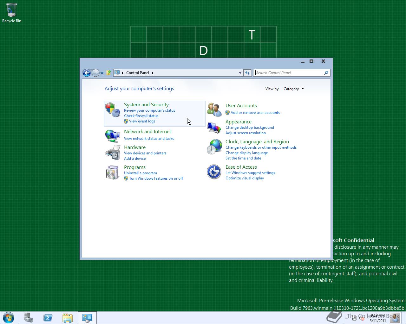This screenshot has height=324, width=406.
Task: Click the folder up icon left of address bar
Action: (x=108, y=73)
